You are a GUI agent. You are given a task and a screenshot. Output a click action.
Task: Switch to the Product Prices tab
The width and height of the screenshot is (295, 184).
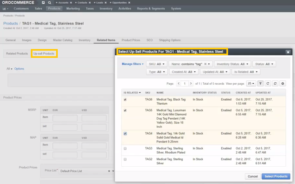tap(131, 40)
